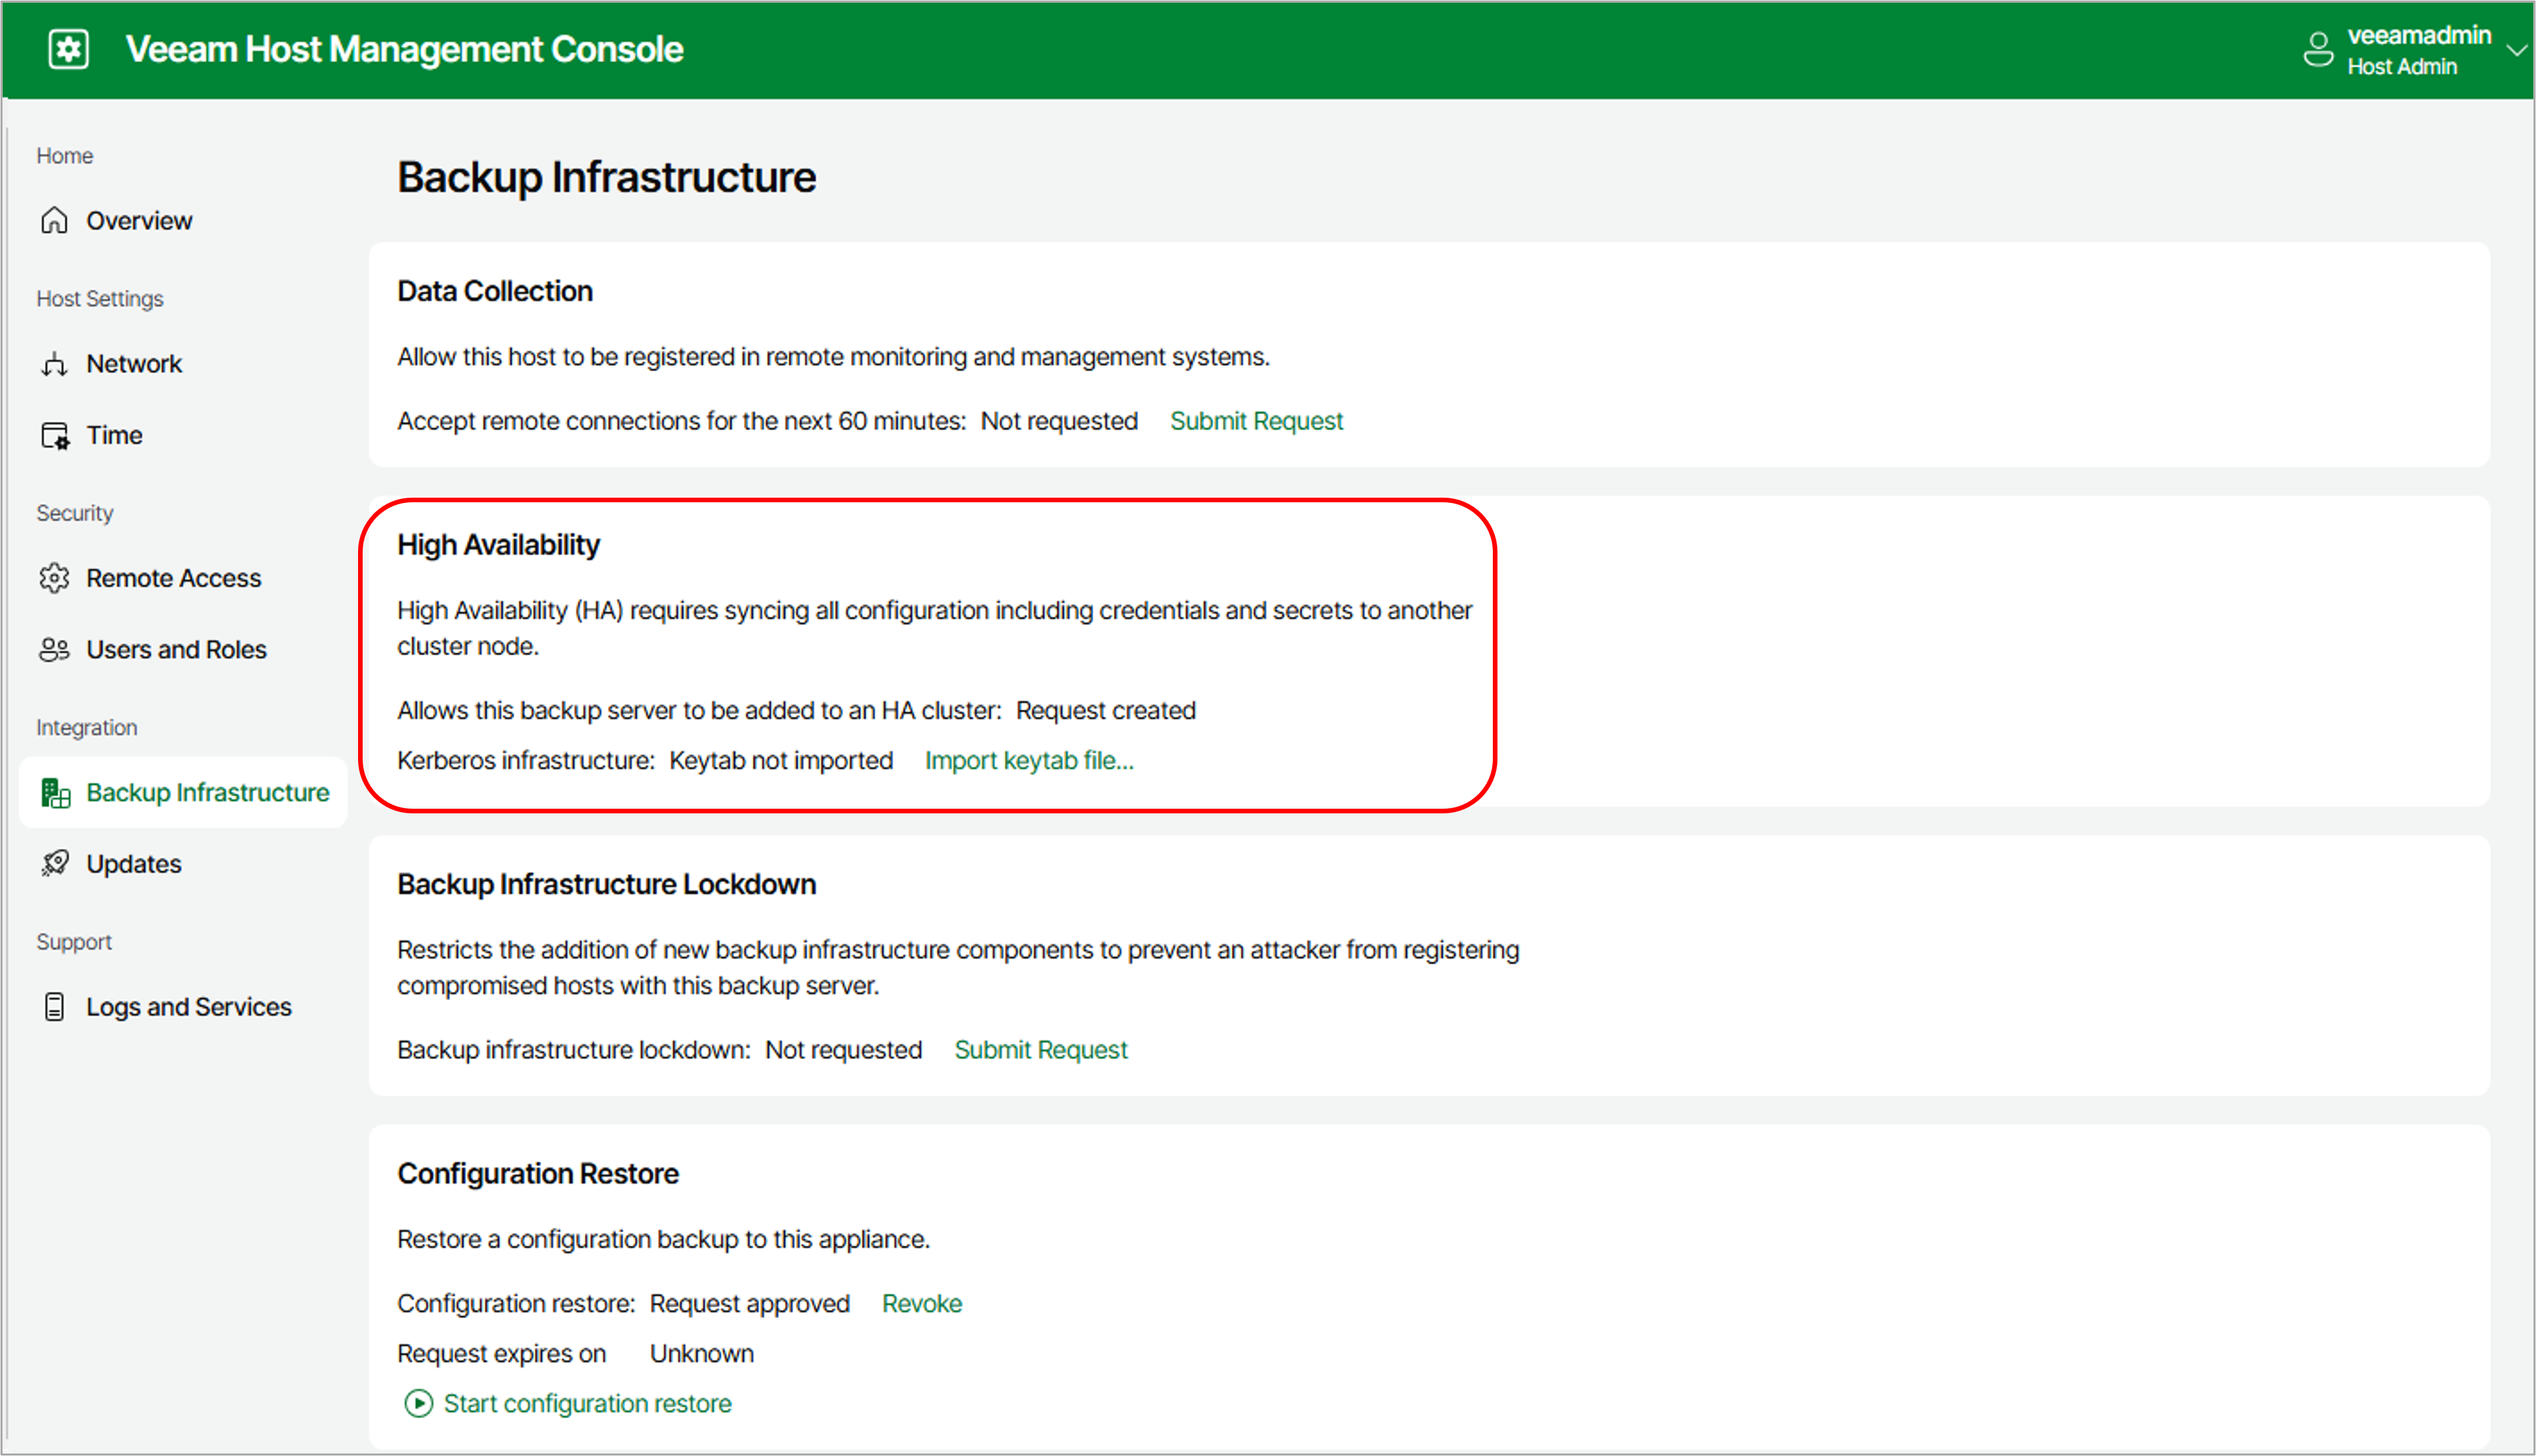Click the Overview home icon
The width and height of the screenshot is (2536, 1456).
point(54,220)
